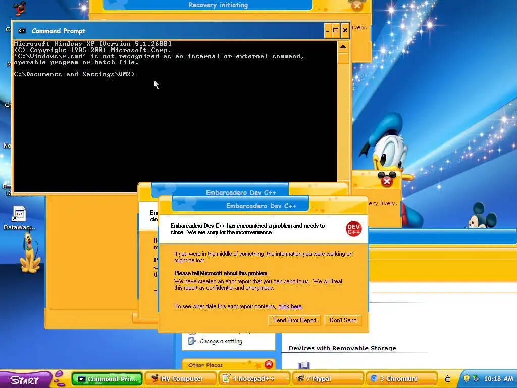Click the My Computer icon in the taskbar
The width and height of the screenshot is (517, 388).
[154, 379]
